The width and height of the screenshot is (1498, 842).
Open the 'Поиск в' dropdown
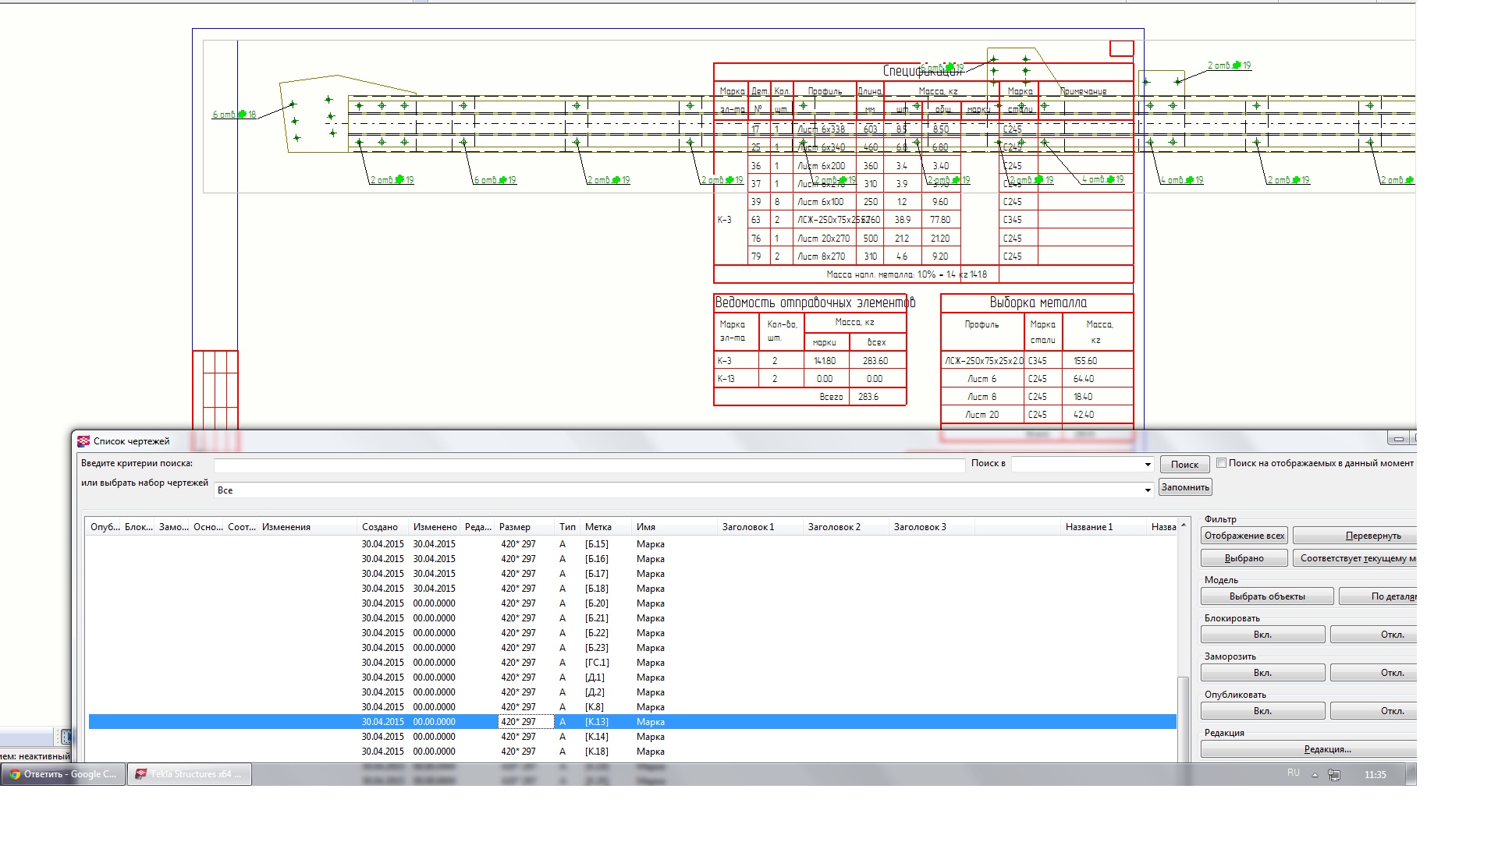pos(1148,465)
